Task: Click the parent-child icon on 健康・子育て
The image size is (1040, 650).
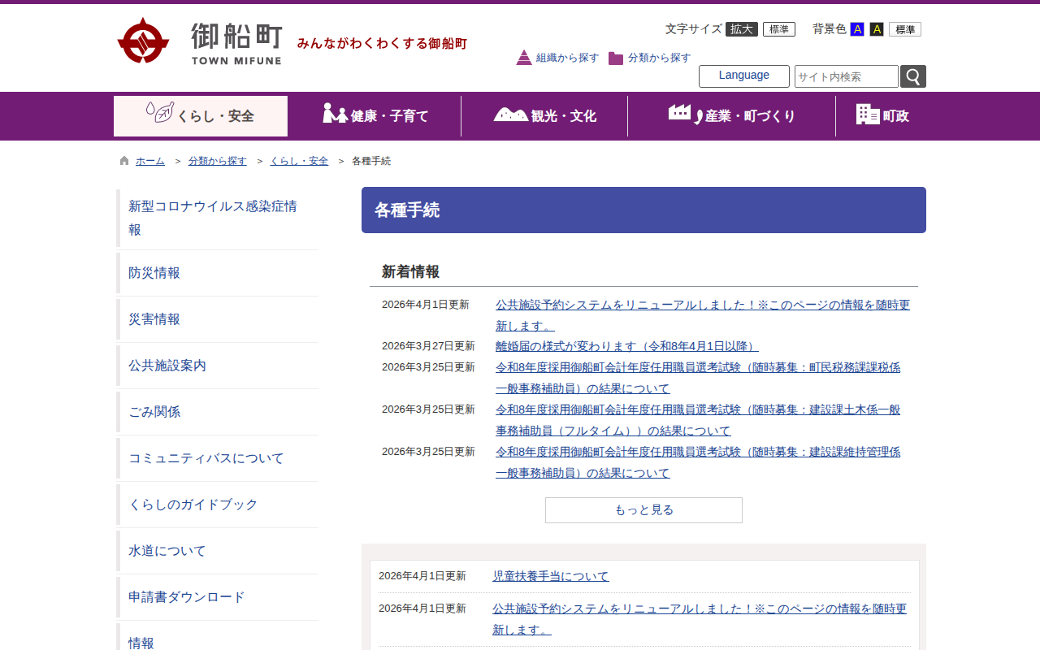Action: tap(335, 114)
